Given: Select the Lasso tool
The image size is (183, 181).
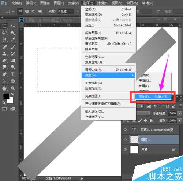Looking at the screenshot, I should (x=4, y=33).
